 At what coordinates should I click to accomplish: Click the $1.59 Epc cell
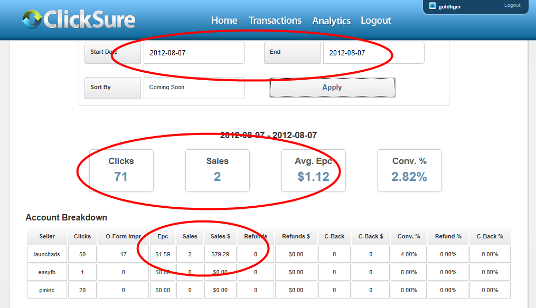tap(163, 254)
